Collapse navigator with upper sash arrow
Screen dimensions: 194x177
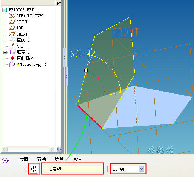(64, 57)
